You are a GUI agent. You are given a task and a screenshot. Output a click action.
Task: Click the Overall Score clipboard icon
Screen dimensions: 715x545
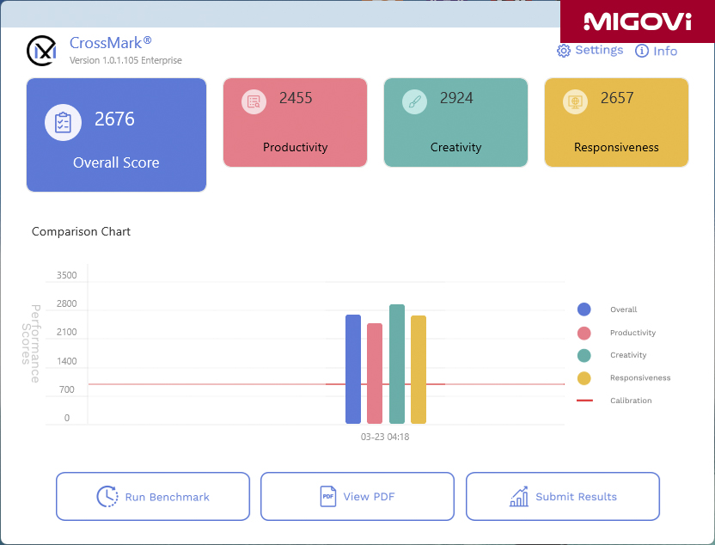tap(63, 122)
